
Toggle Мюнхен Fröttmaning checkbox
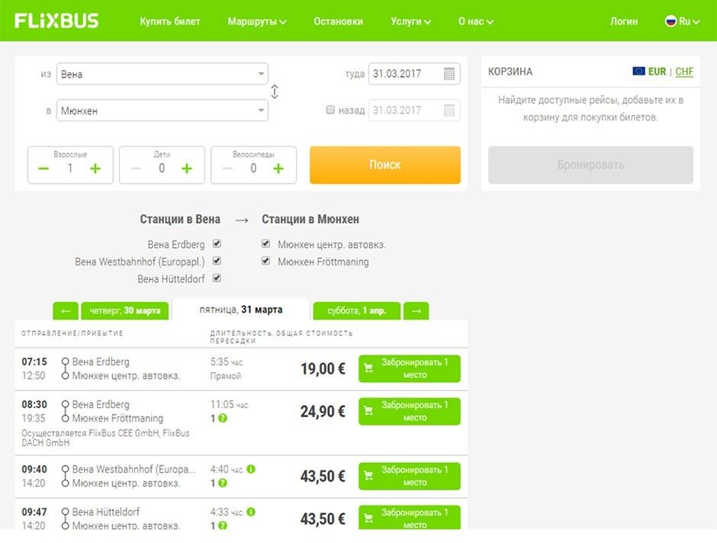tap(265, 261)
